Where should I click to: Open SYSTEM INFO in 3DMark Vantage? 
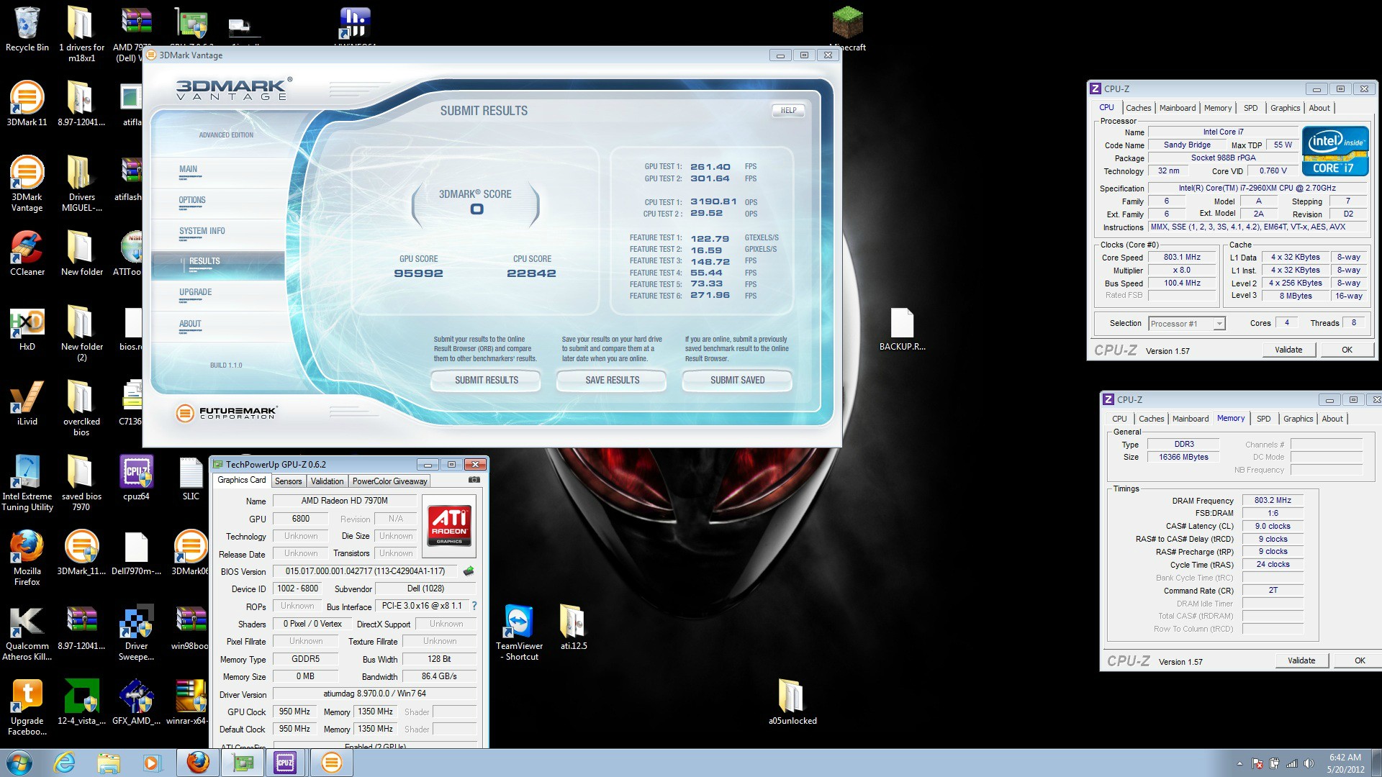coord(202,231)
